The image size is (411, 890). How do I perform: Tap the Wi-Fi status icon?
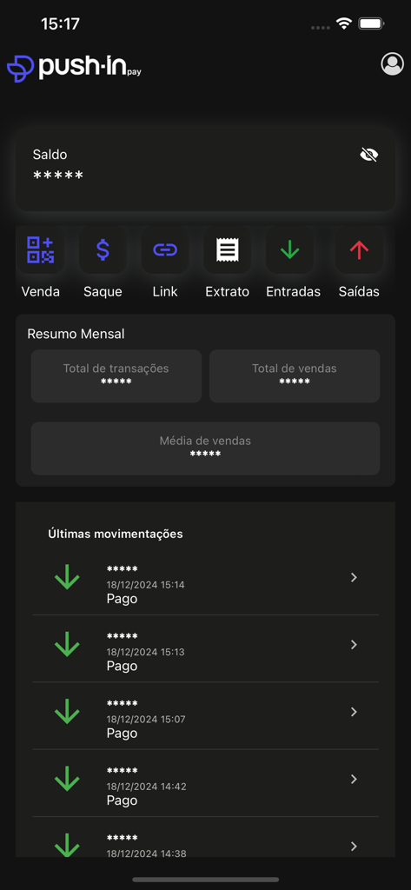(x=344, y=23)
